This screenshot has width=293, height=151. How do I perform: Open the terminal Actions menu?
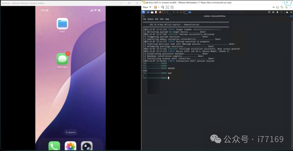coord(151,19)
